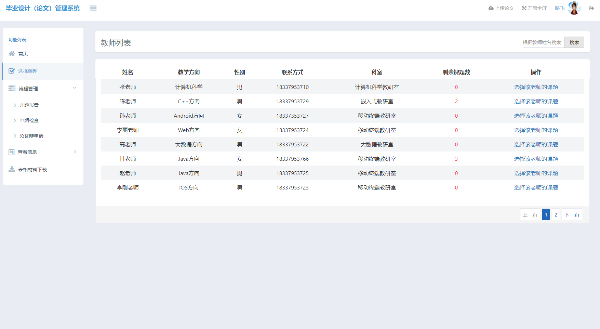The height and width of the screenshot is (329, 600).
Task: Click the 下一页 next page button
Action: pos(572,215)
